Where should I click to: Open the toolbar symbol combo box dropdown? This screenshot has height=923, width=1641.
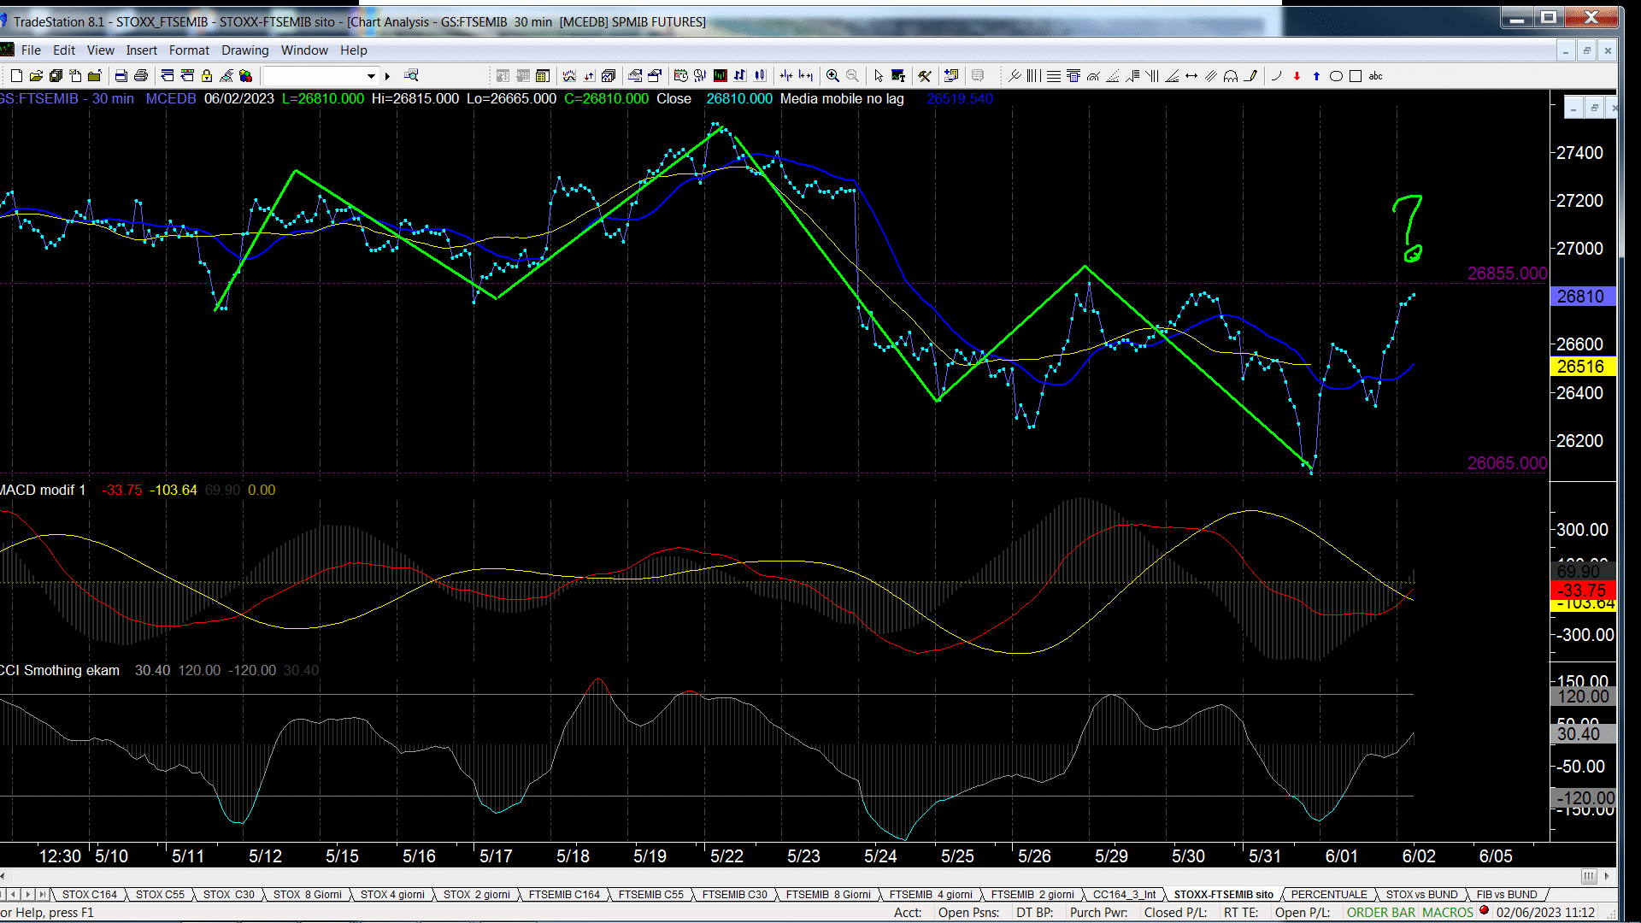[x=371, y=76]
